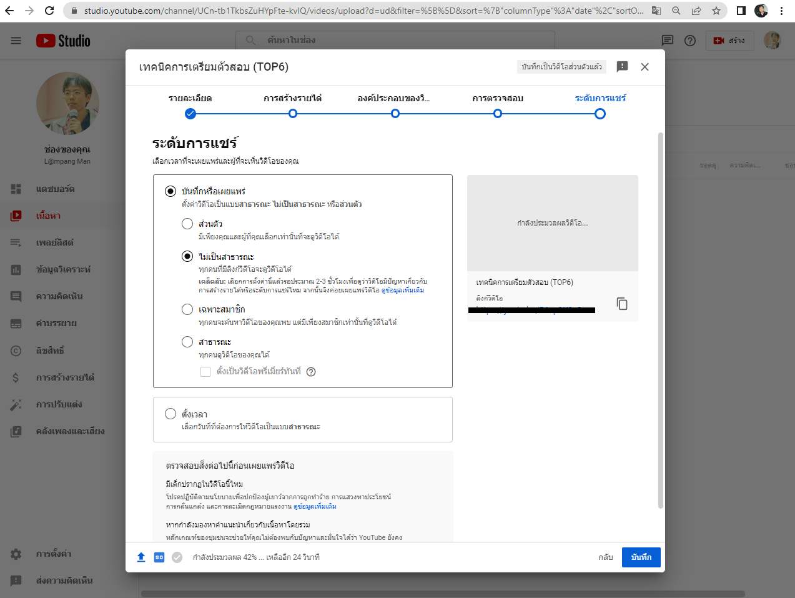Click the กลับ (Back) button
795x598 pixels.
coord(605,557)
